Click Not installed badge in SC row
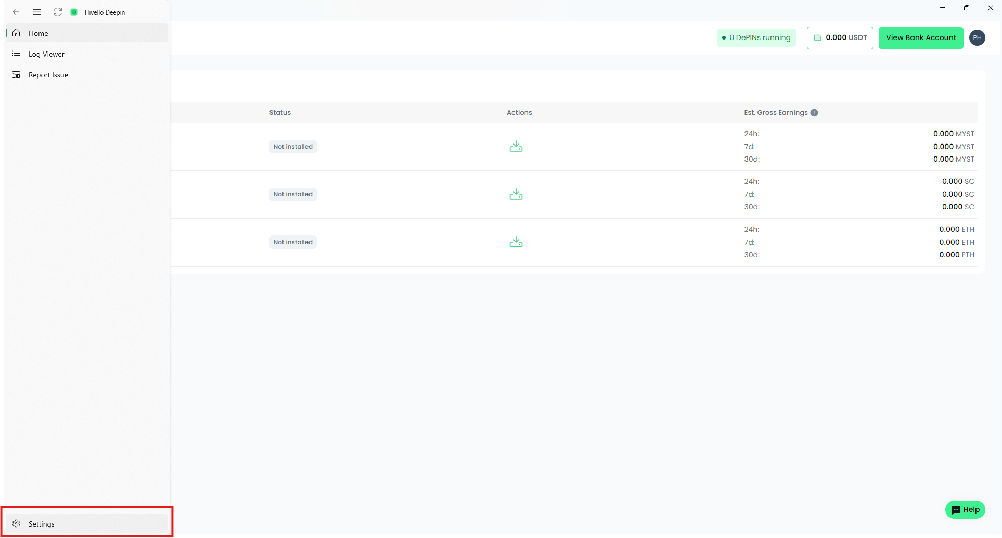The image size is (1002, 538). [293, 194]
